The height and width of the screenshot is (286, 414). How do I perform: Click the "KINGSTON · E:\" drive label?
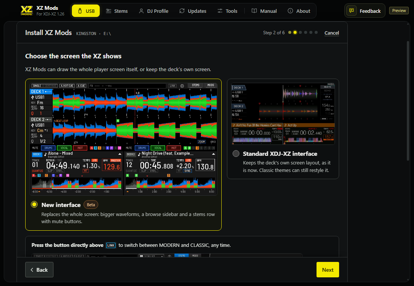(x=93, y=33)
